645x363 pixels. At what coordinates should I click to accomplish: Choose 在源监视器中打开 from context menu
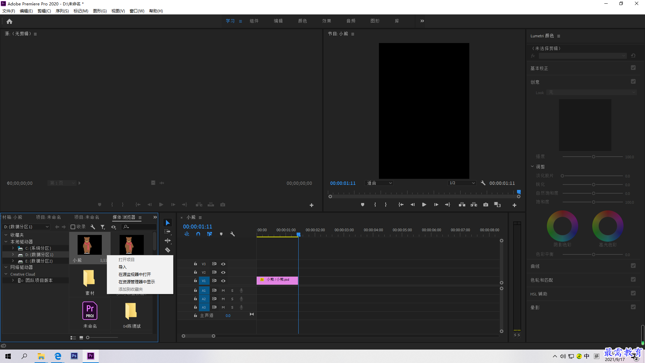pyautogui.click(x=135, y=274)
